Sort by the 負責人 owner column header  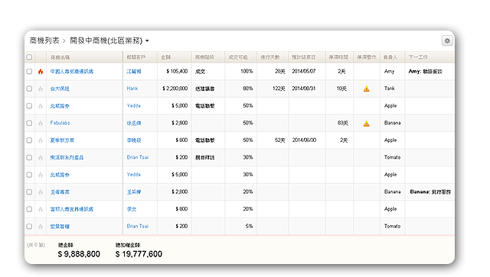pyautogui.click(x=390, y=57)
